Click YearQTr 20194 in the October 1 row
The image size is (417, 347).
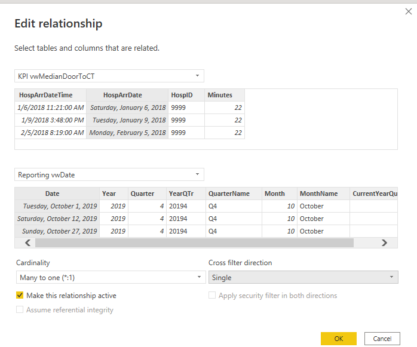186,206
